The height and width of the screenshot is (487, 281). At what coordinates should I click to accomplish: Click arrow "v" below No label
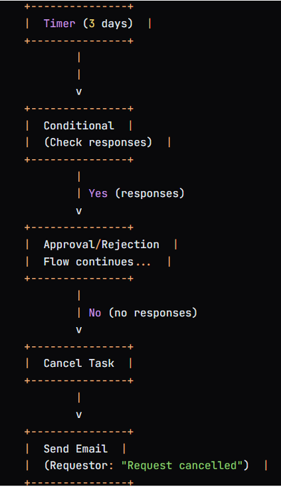(79, 330)
